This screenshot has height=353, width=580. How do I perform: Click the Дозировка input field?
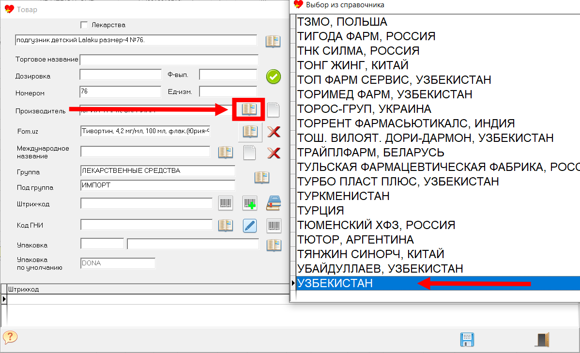[121, 75]
